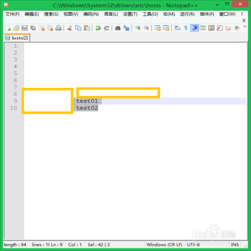Open the 编码(N) menu
Image resolution: width=251 pixels, height=251 pixels.
pos(91,14)
